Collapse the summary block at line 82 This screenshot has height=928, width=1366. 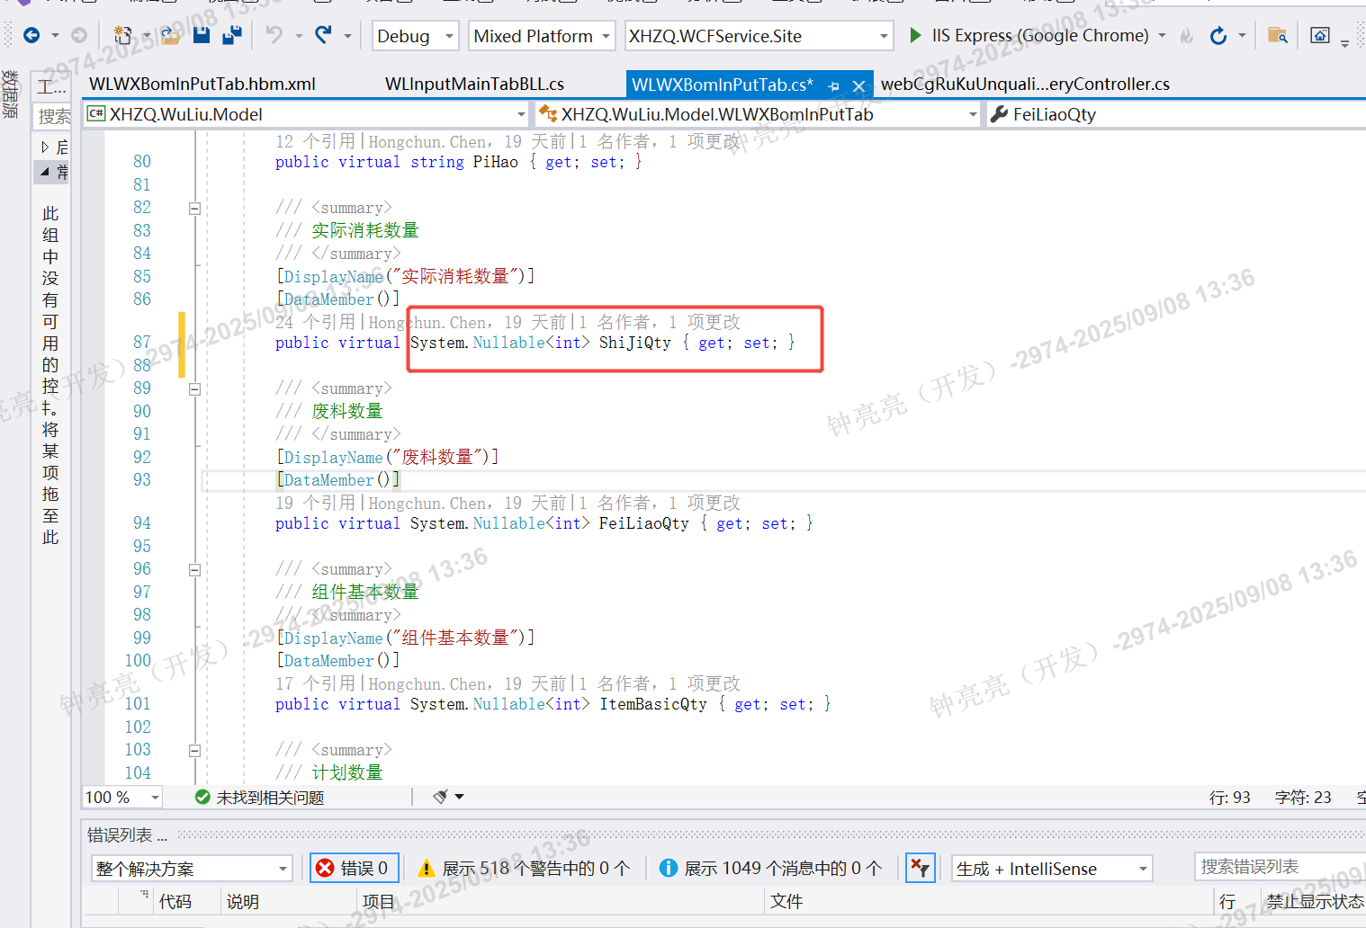pos(194,209)
